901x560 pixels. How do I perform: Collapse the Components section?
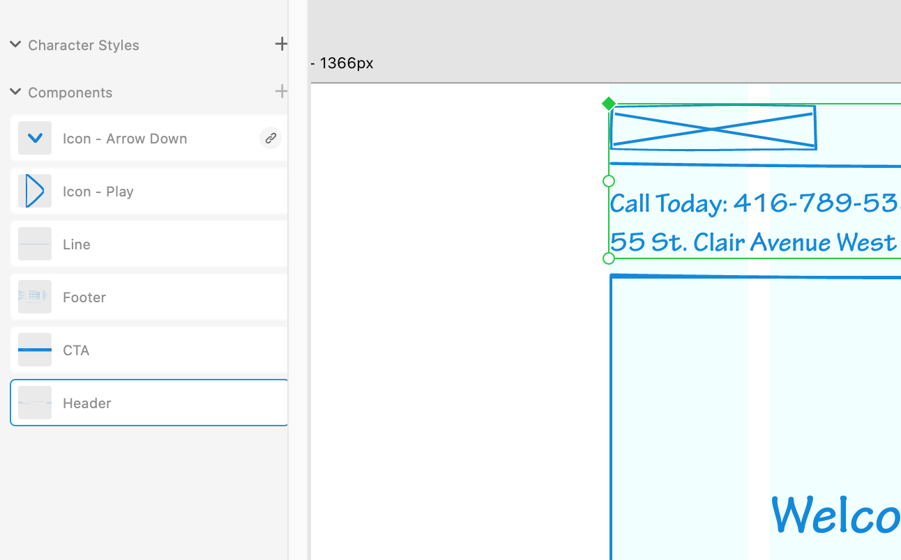15,91
